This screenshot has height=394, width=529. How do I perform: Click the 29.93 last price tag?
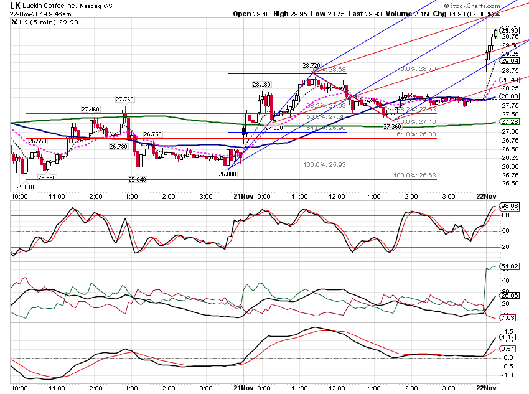tap(510, 30)
